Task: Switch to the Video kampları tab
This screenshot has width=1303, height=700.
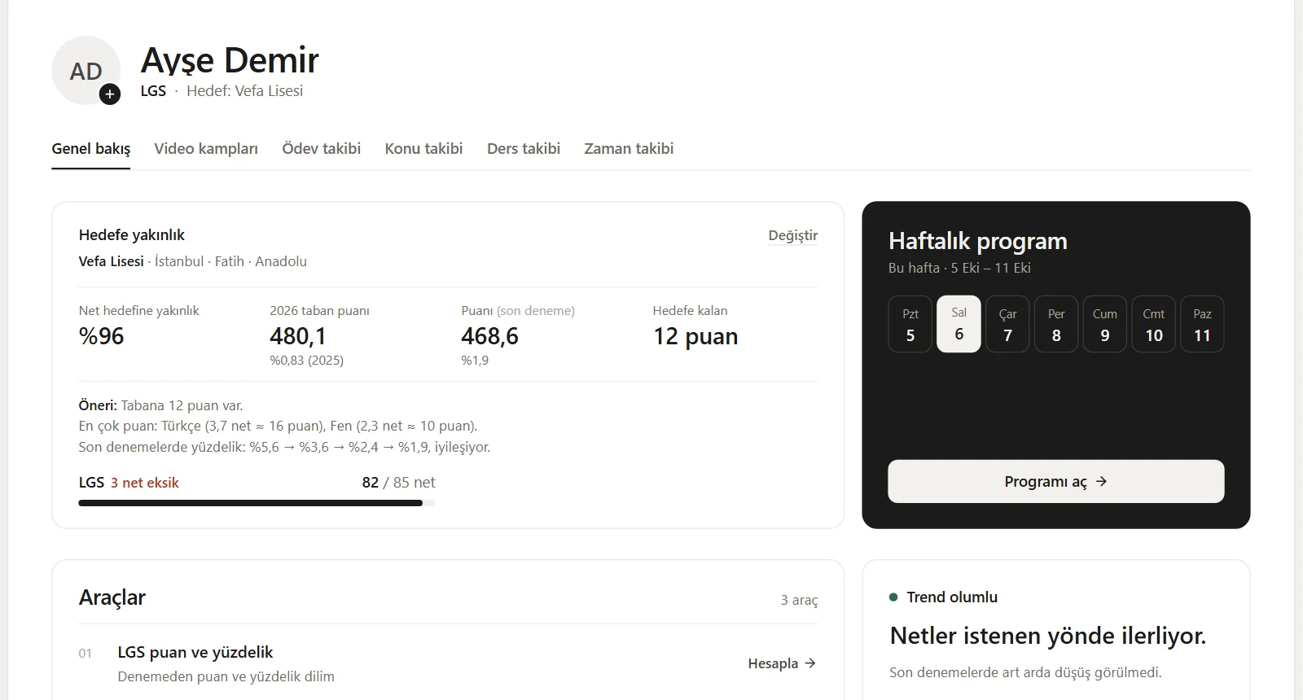Action: pyautogui.click(x=206, y=148)
